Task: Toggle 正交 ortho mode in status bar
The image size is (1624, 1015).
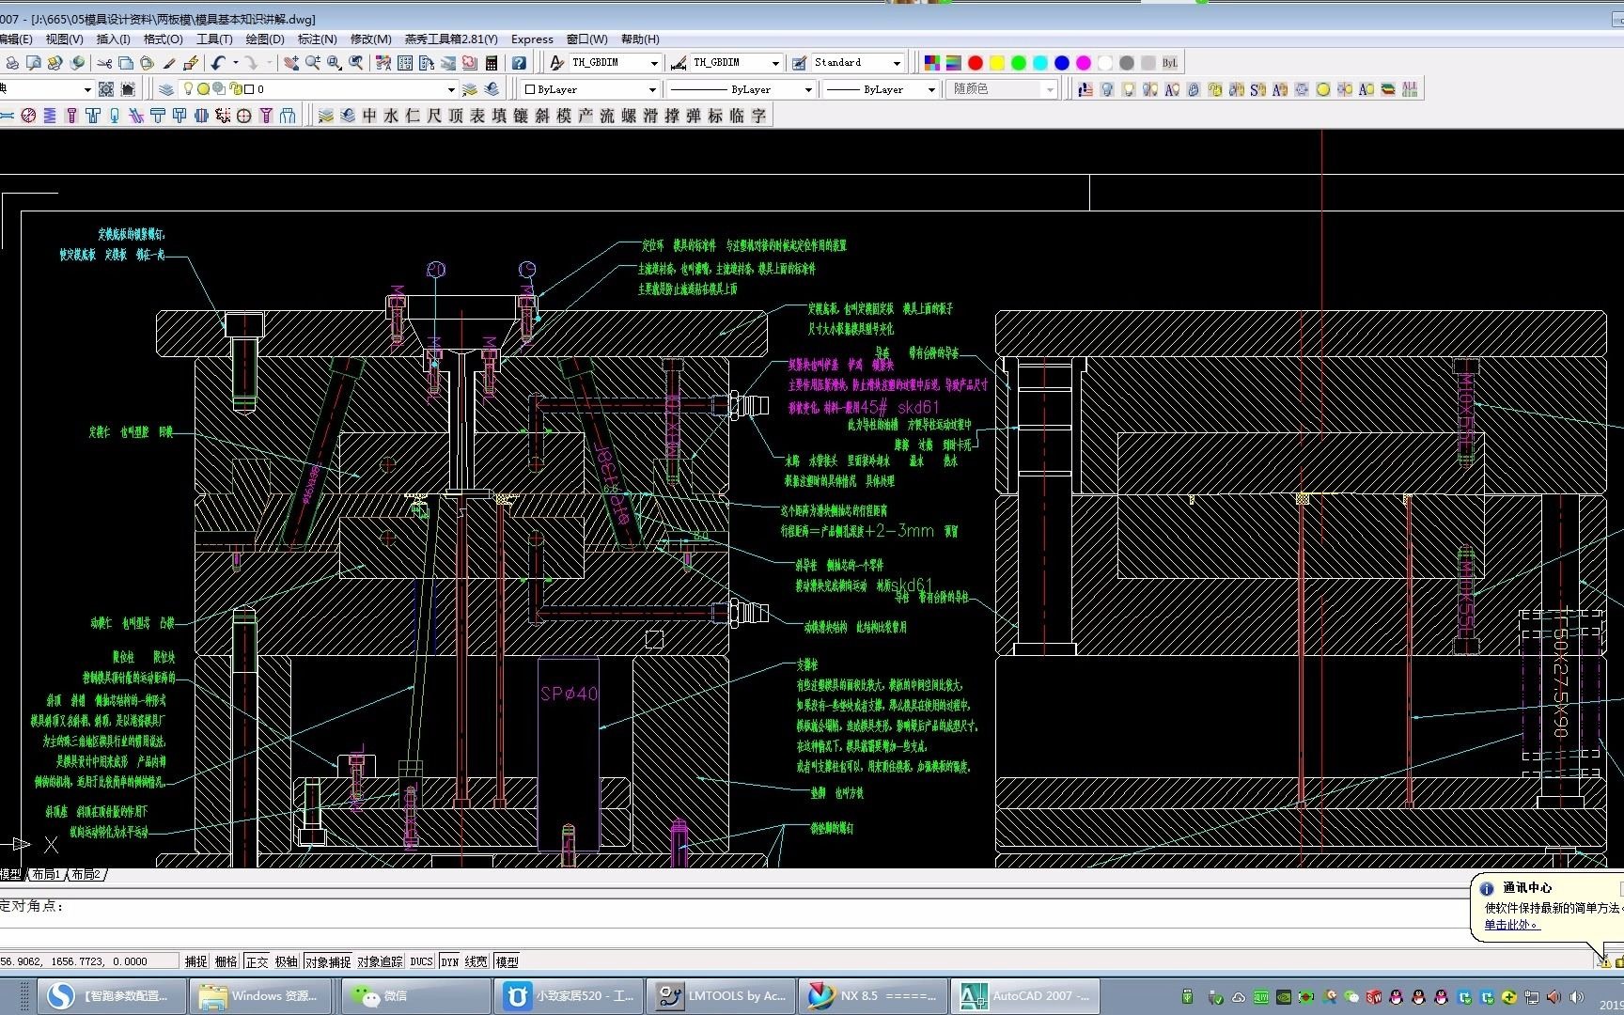Action: [x=257, y=961]
